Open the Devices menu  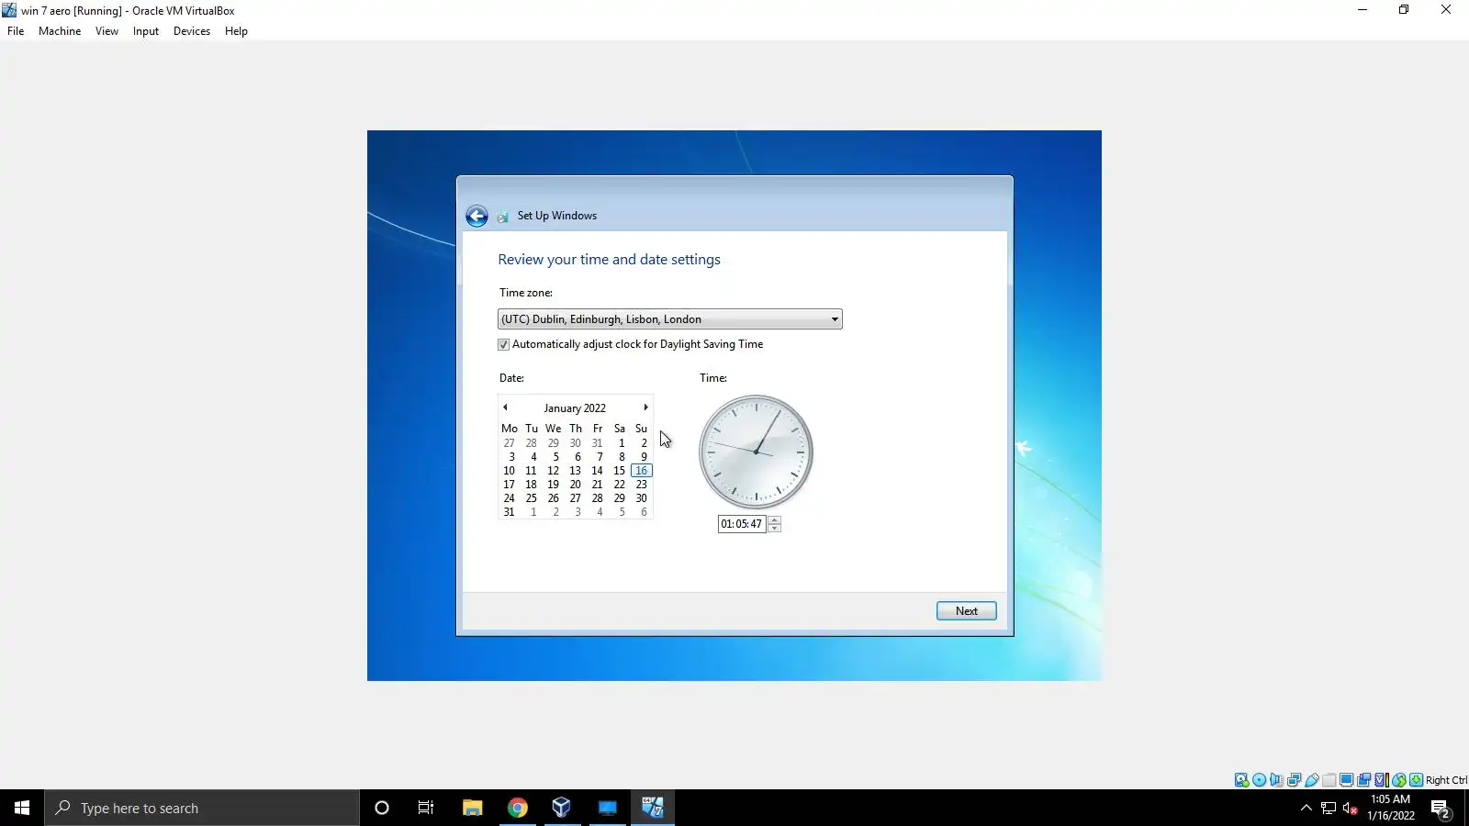(x=192, y=31)
